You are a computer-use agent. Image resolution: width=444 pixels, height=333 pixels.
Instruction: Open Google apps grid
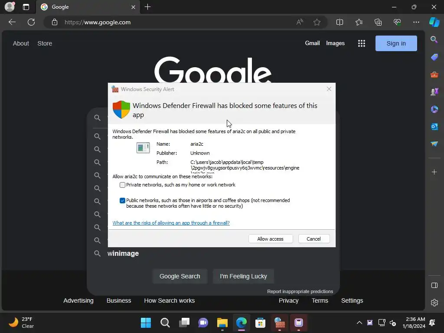361,43
